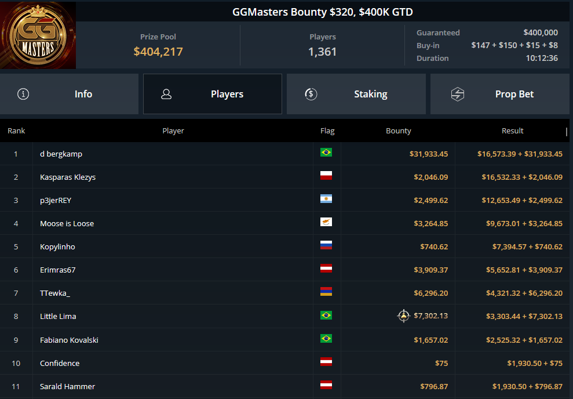Click bounty $3,264.85 in the Bounty column for Moose is Loose
The image size is (573, 399).
pyautogui.click(x=431, y=223)
